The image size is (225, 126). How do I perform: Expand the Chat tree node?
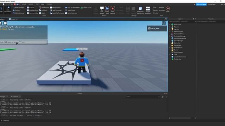(x=170, y=55)
